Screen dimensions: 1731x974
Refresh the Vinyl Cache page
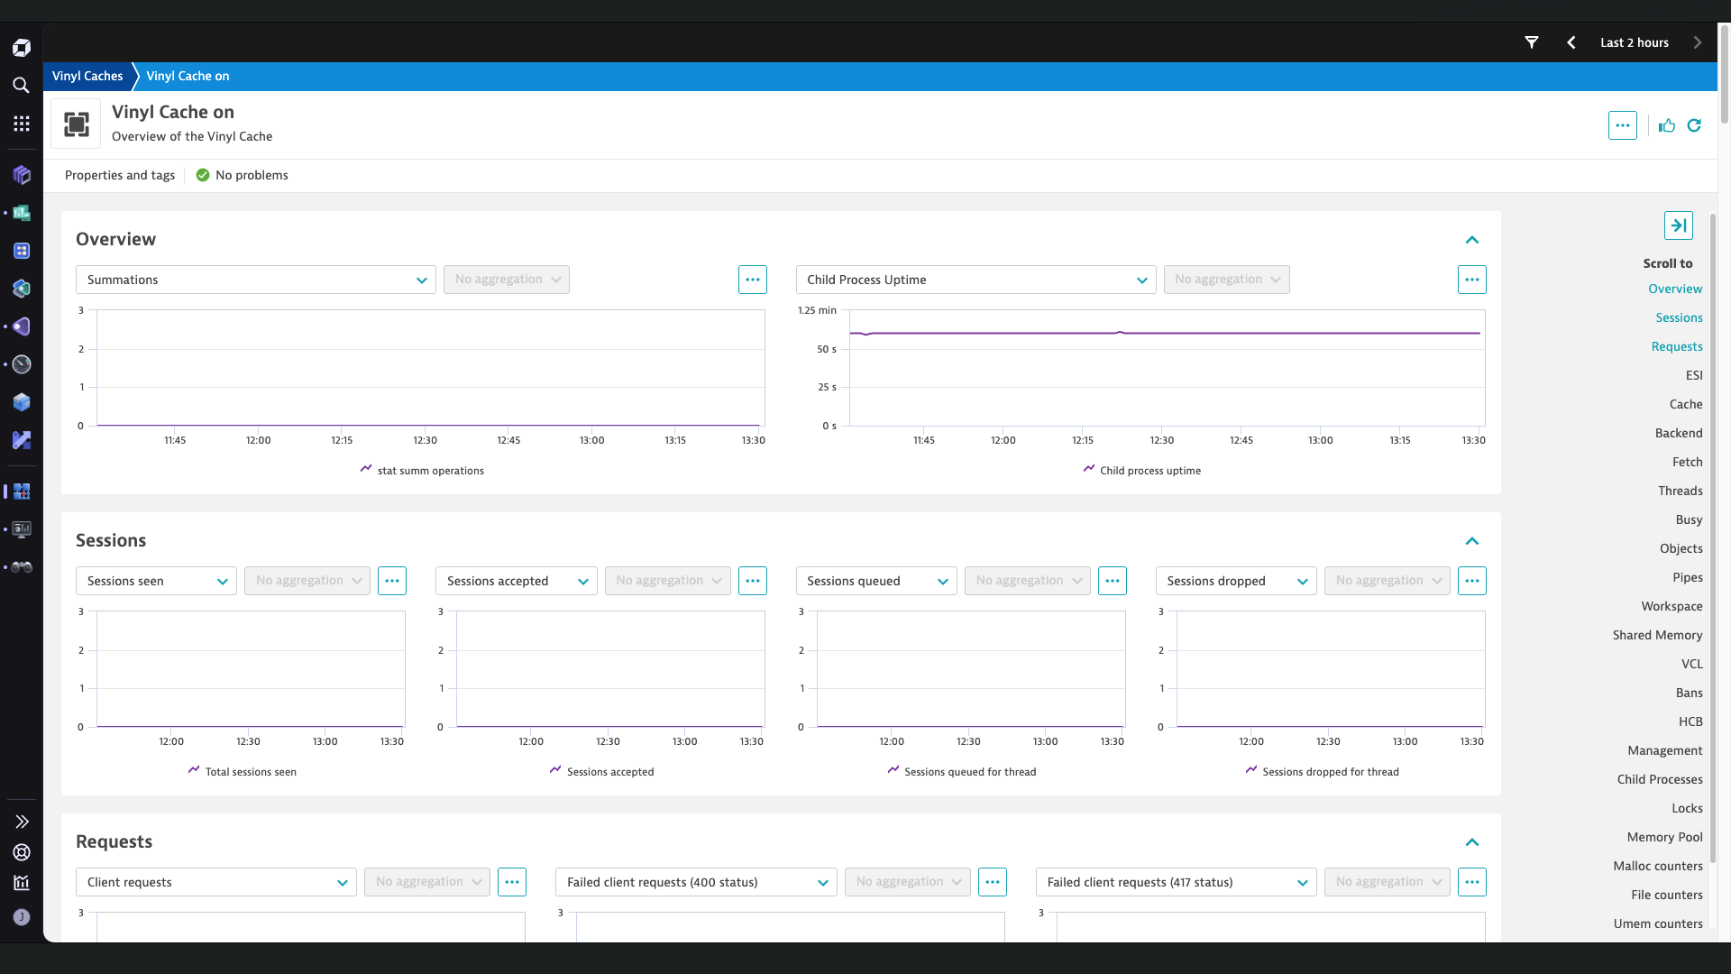(x=1694, y=125)
